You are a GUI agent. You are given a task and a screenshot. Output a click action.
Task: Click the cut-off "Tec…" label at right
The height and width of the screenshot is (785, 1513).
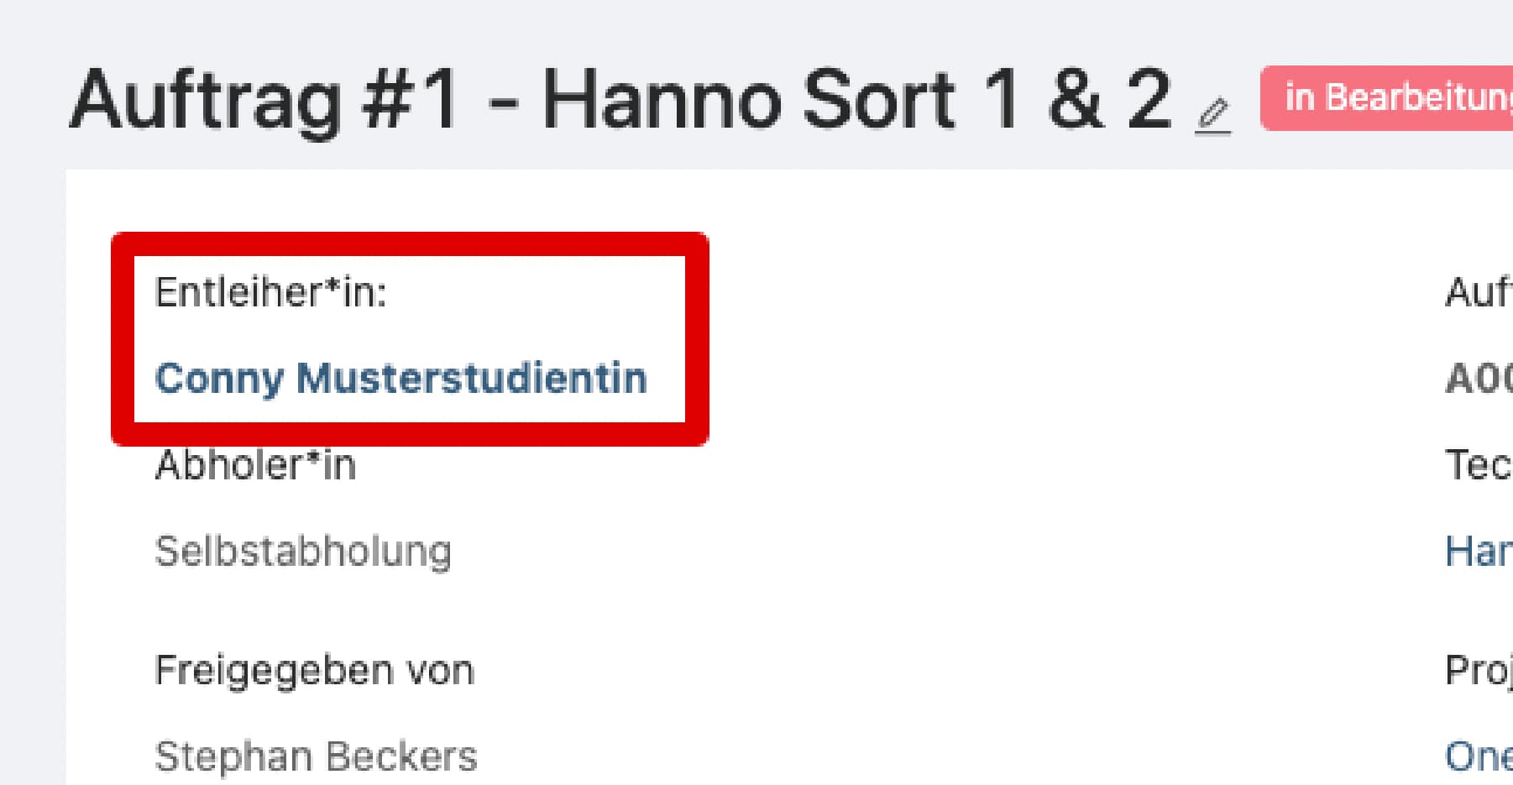pyautogui.click(x=1478, y=465)
